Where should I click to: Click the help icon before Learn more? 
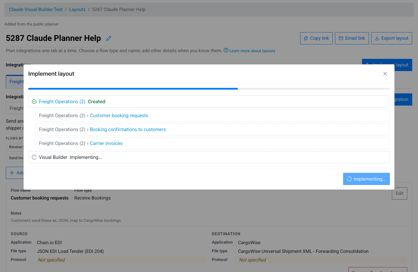click(226, 50)
